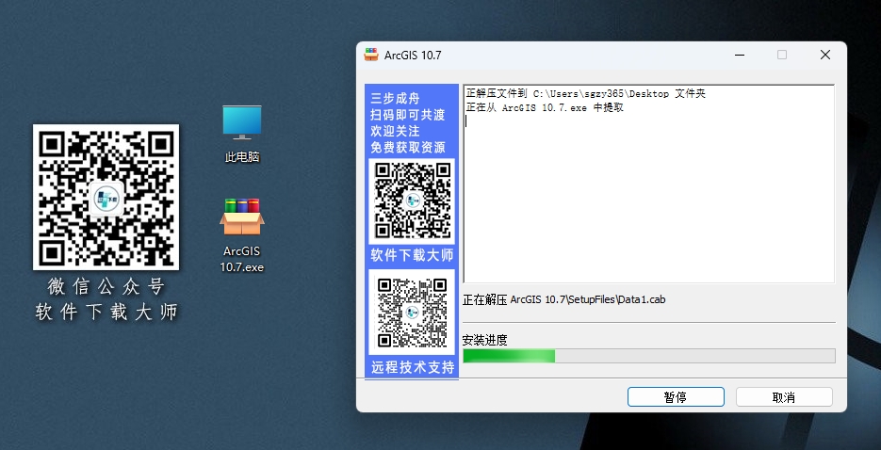Click the WinRAR icon in the ArcGIS 10.7 title bar
881x450 pixels.
click(x=371, y=55)
